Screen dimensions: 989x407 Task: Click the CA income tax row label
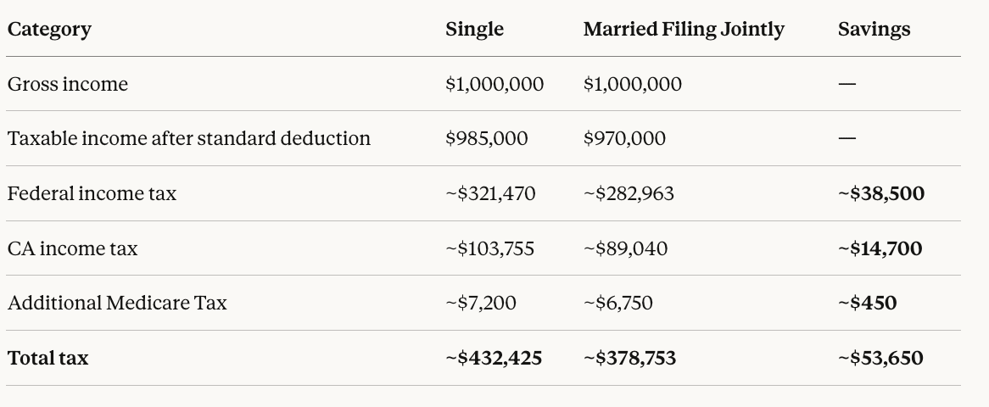pos(72,248)
